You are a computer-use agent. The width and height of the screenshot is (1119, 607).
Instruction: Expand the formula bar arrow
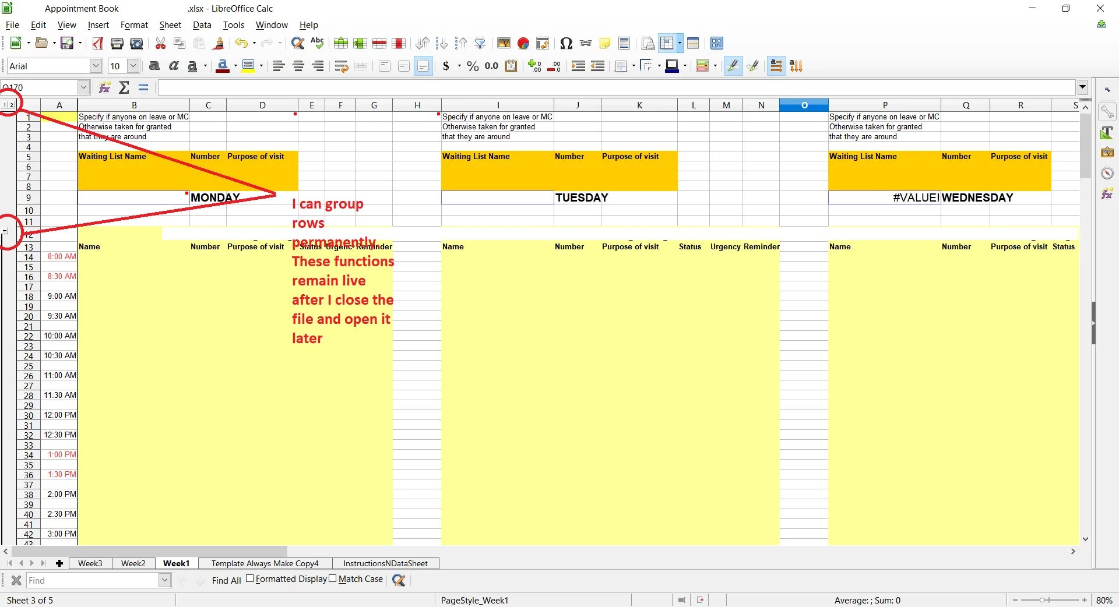(x=1083, y=87)
